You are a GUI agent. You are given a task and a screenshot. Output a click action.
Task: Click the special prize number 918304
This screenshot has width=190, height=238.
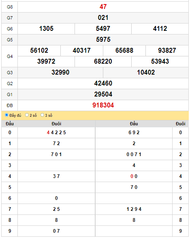pyautogui.click(x=103, y=105)
